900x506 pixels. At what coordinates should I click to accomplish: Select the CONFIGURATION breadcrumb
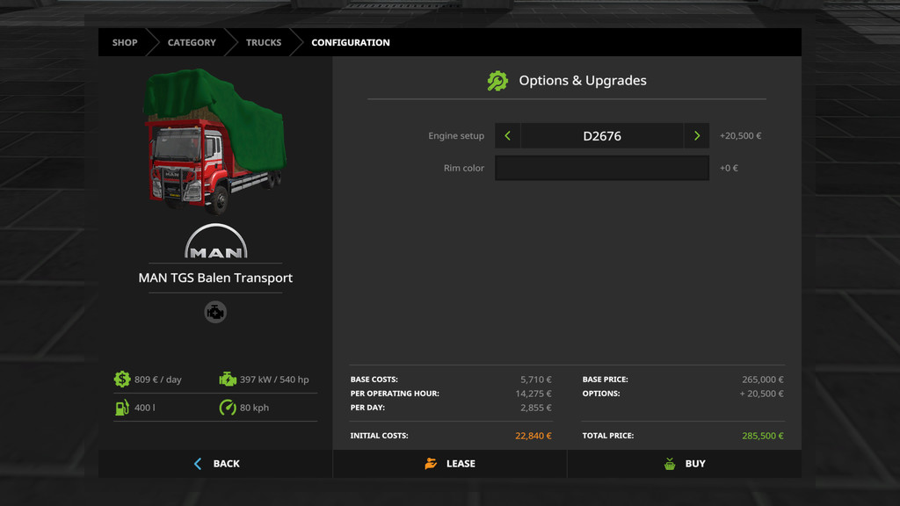350,42
